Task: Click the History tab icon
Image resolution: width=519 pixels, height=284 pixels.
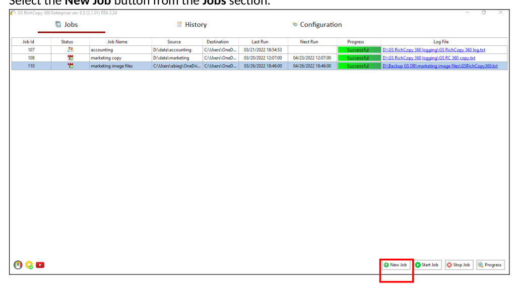Action: [x=179, y=24]
